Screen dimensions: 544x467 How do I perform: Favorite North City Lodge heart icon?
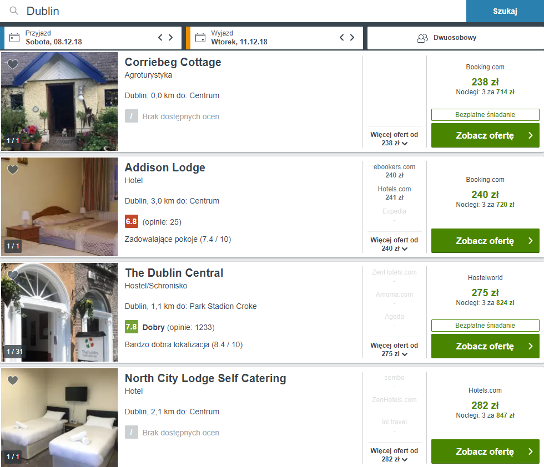click(x=13, y=380)
